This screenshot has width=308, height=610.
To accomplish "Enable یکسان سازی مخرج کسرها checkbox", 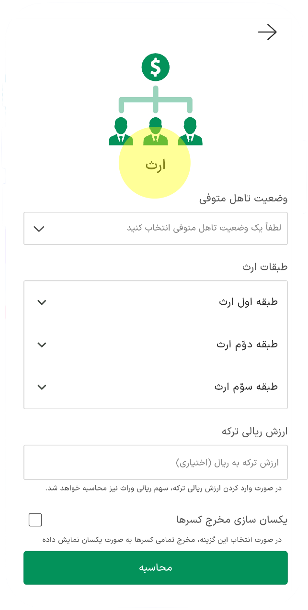I will click(x=35, y=520).
